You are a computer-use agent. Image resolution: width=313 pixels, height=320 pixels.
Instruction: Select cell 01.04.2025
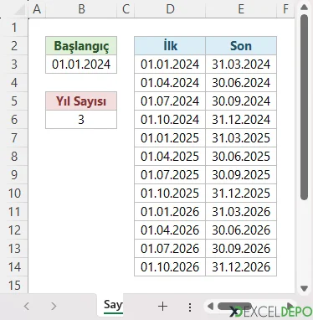click(x=170, y=156)
